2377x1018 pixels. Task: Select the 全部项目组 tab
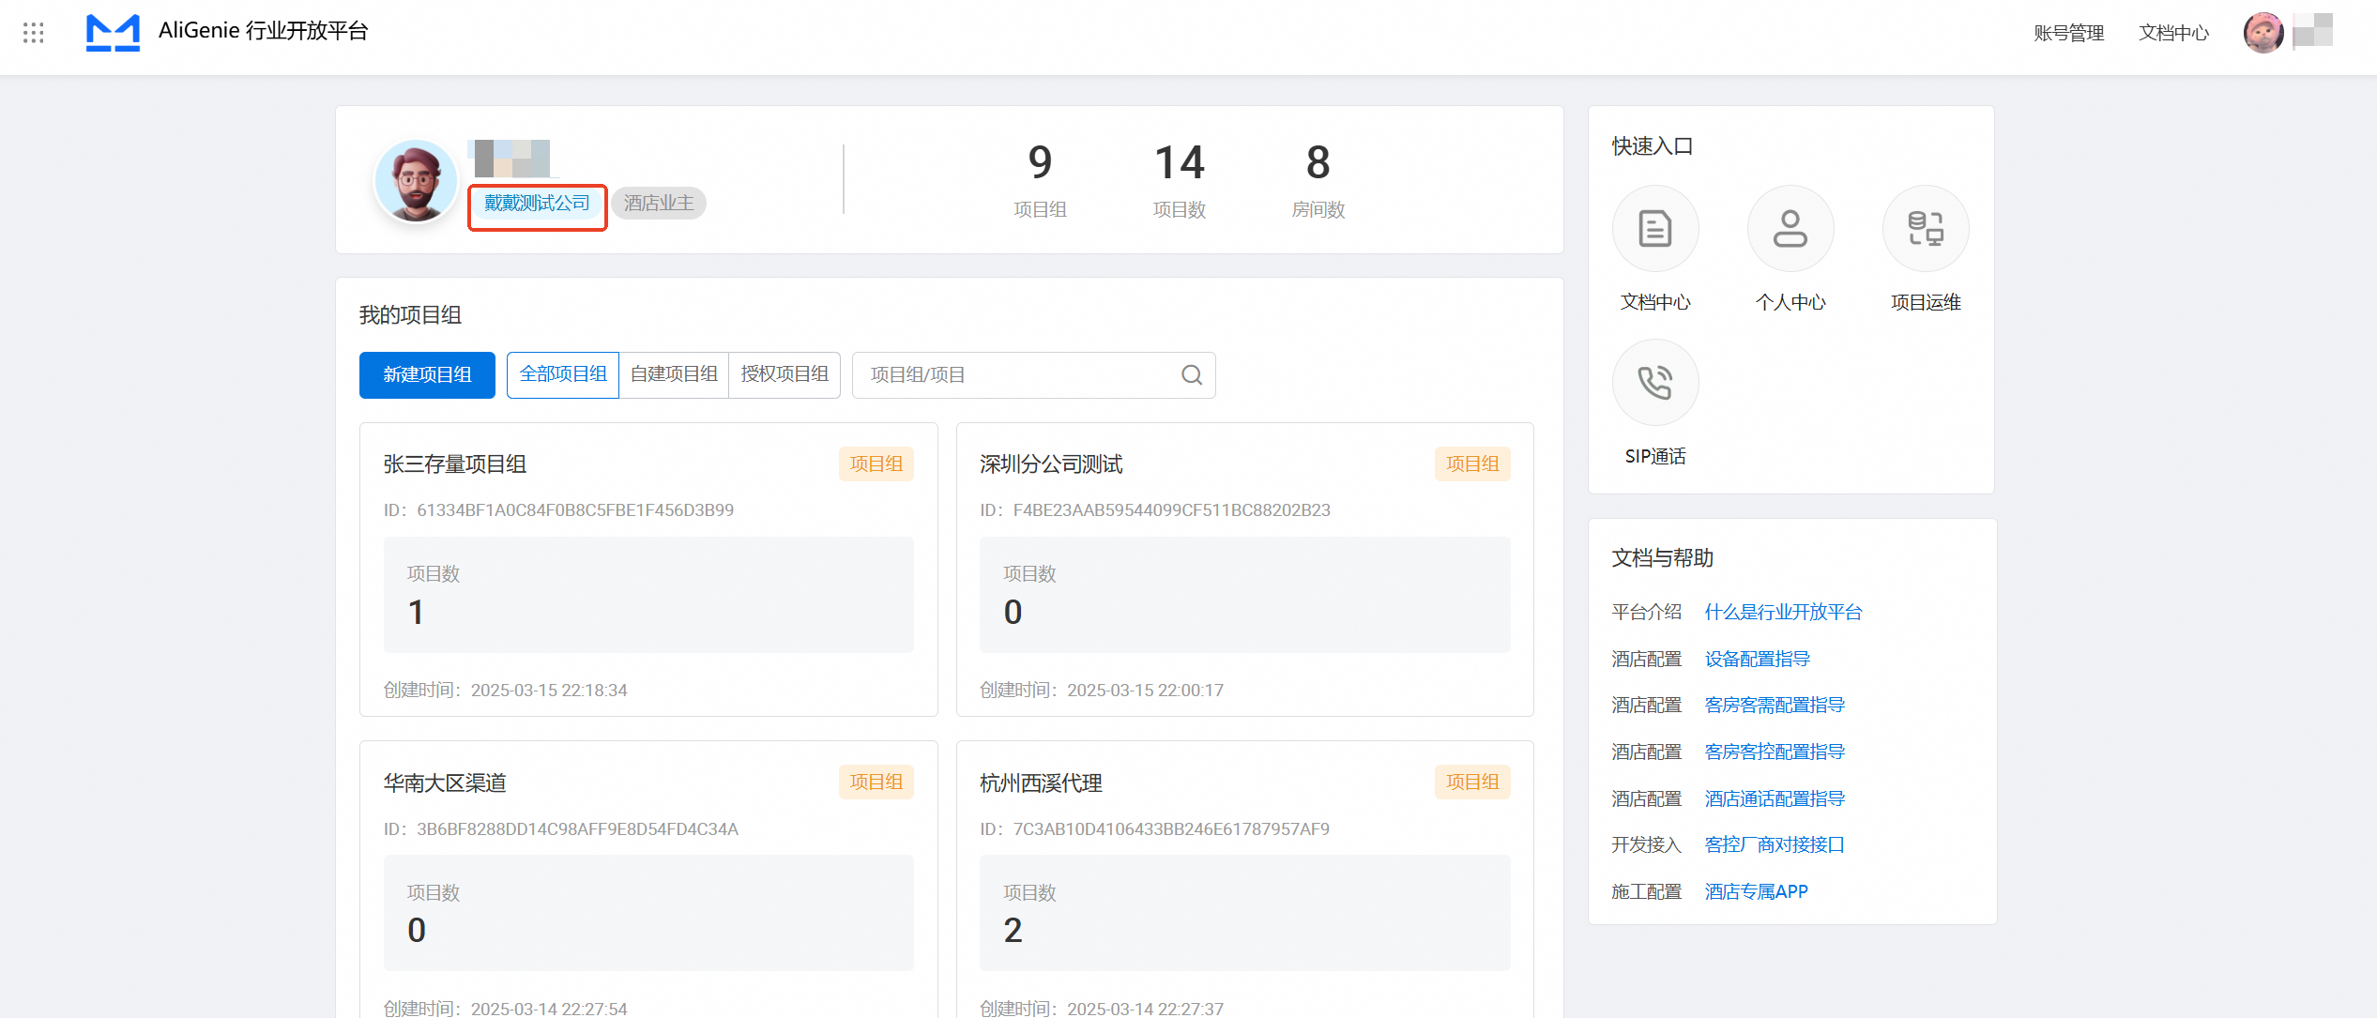coord(563,374)
